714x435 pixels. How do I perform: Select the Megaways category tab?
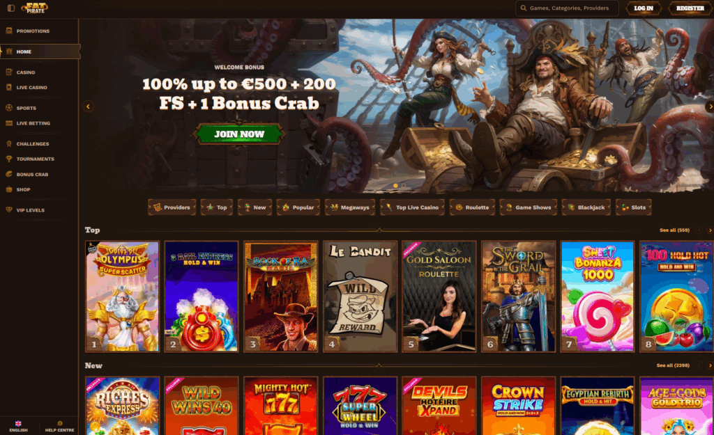pyautogui.click(x=350, y=207)
